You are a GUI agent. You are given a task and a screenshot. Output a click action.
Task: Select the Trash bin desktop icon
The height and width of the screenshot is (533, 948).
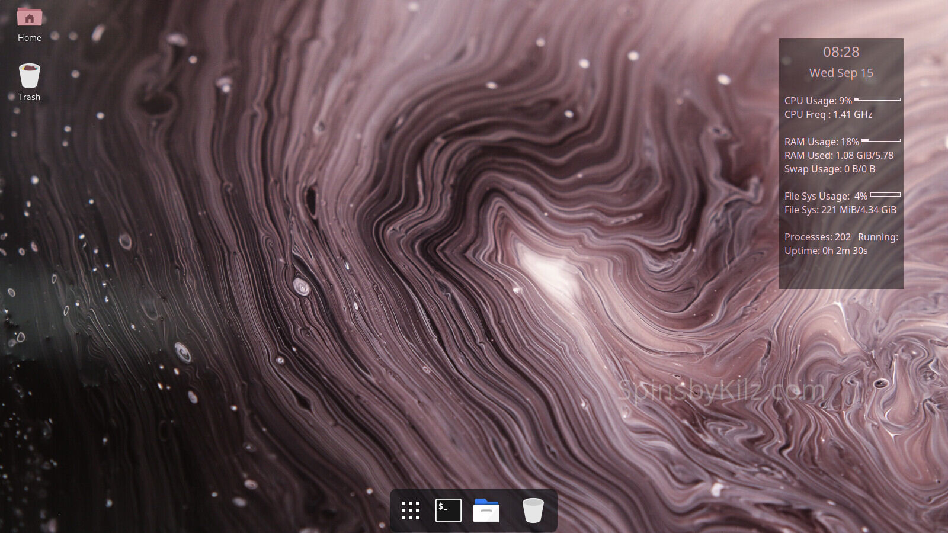coord(30,76)
